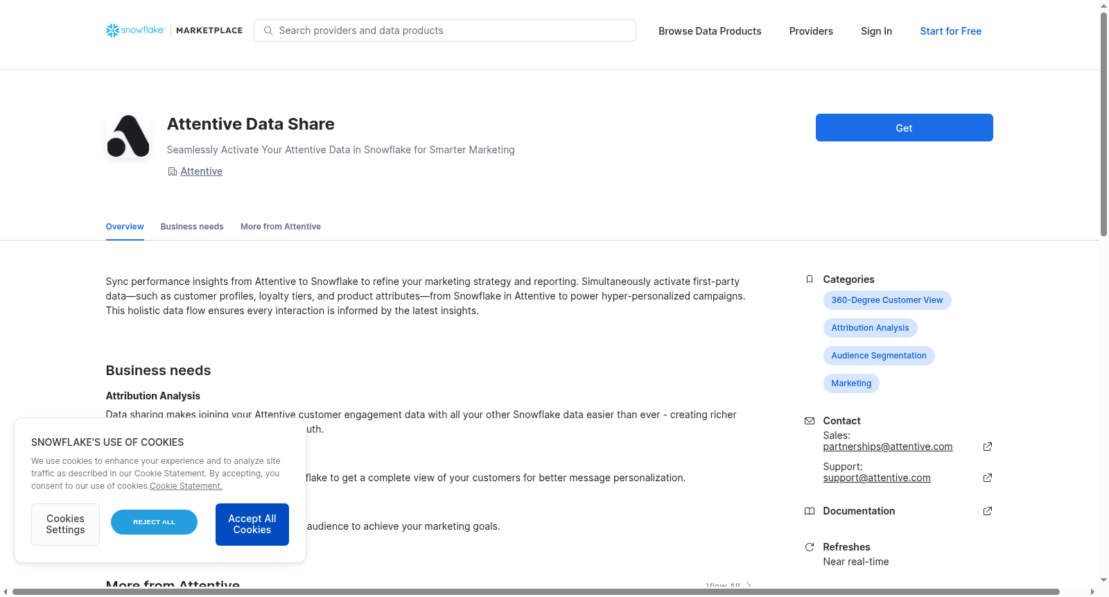
Task: Click the Business needs section heading
Action: (x=158, y=370)
